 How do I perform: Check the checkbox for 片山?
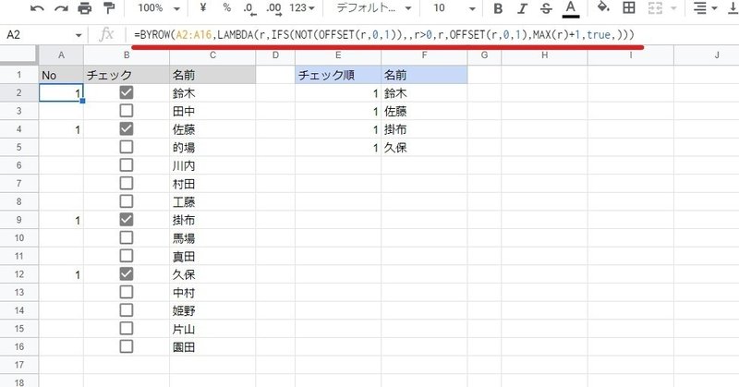(127, 329)
